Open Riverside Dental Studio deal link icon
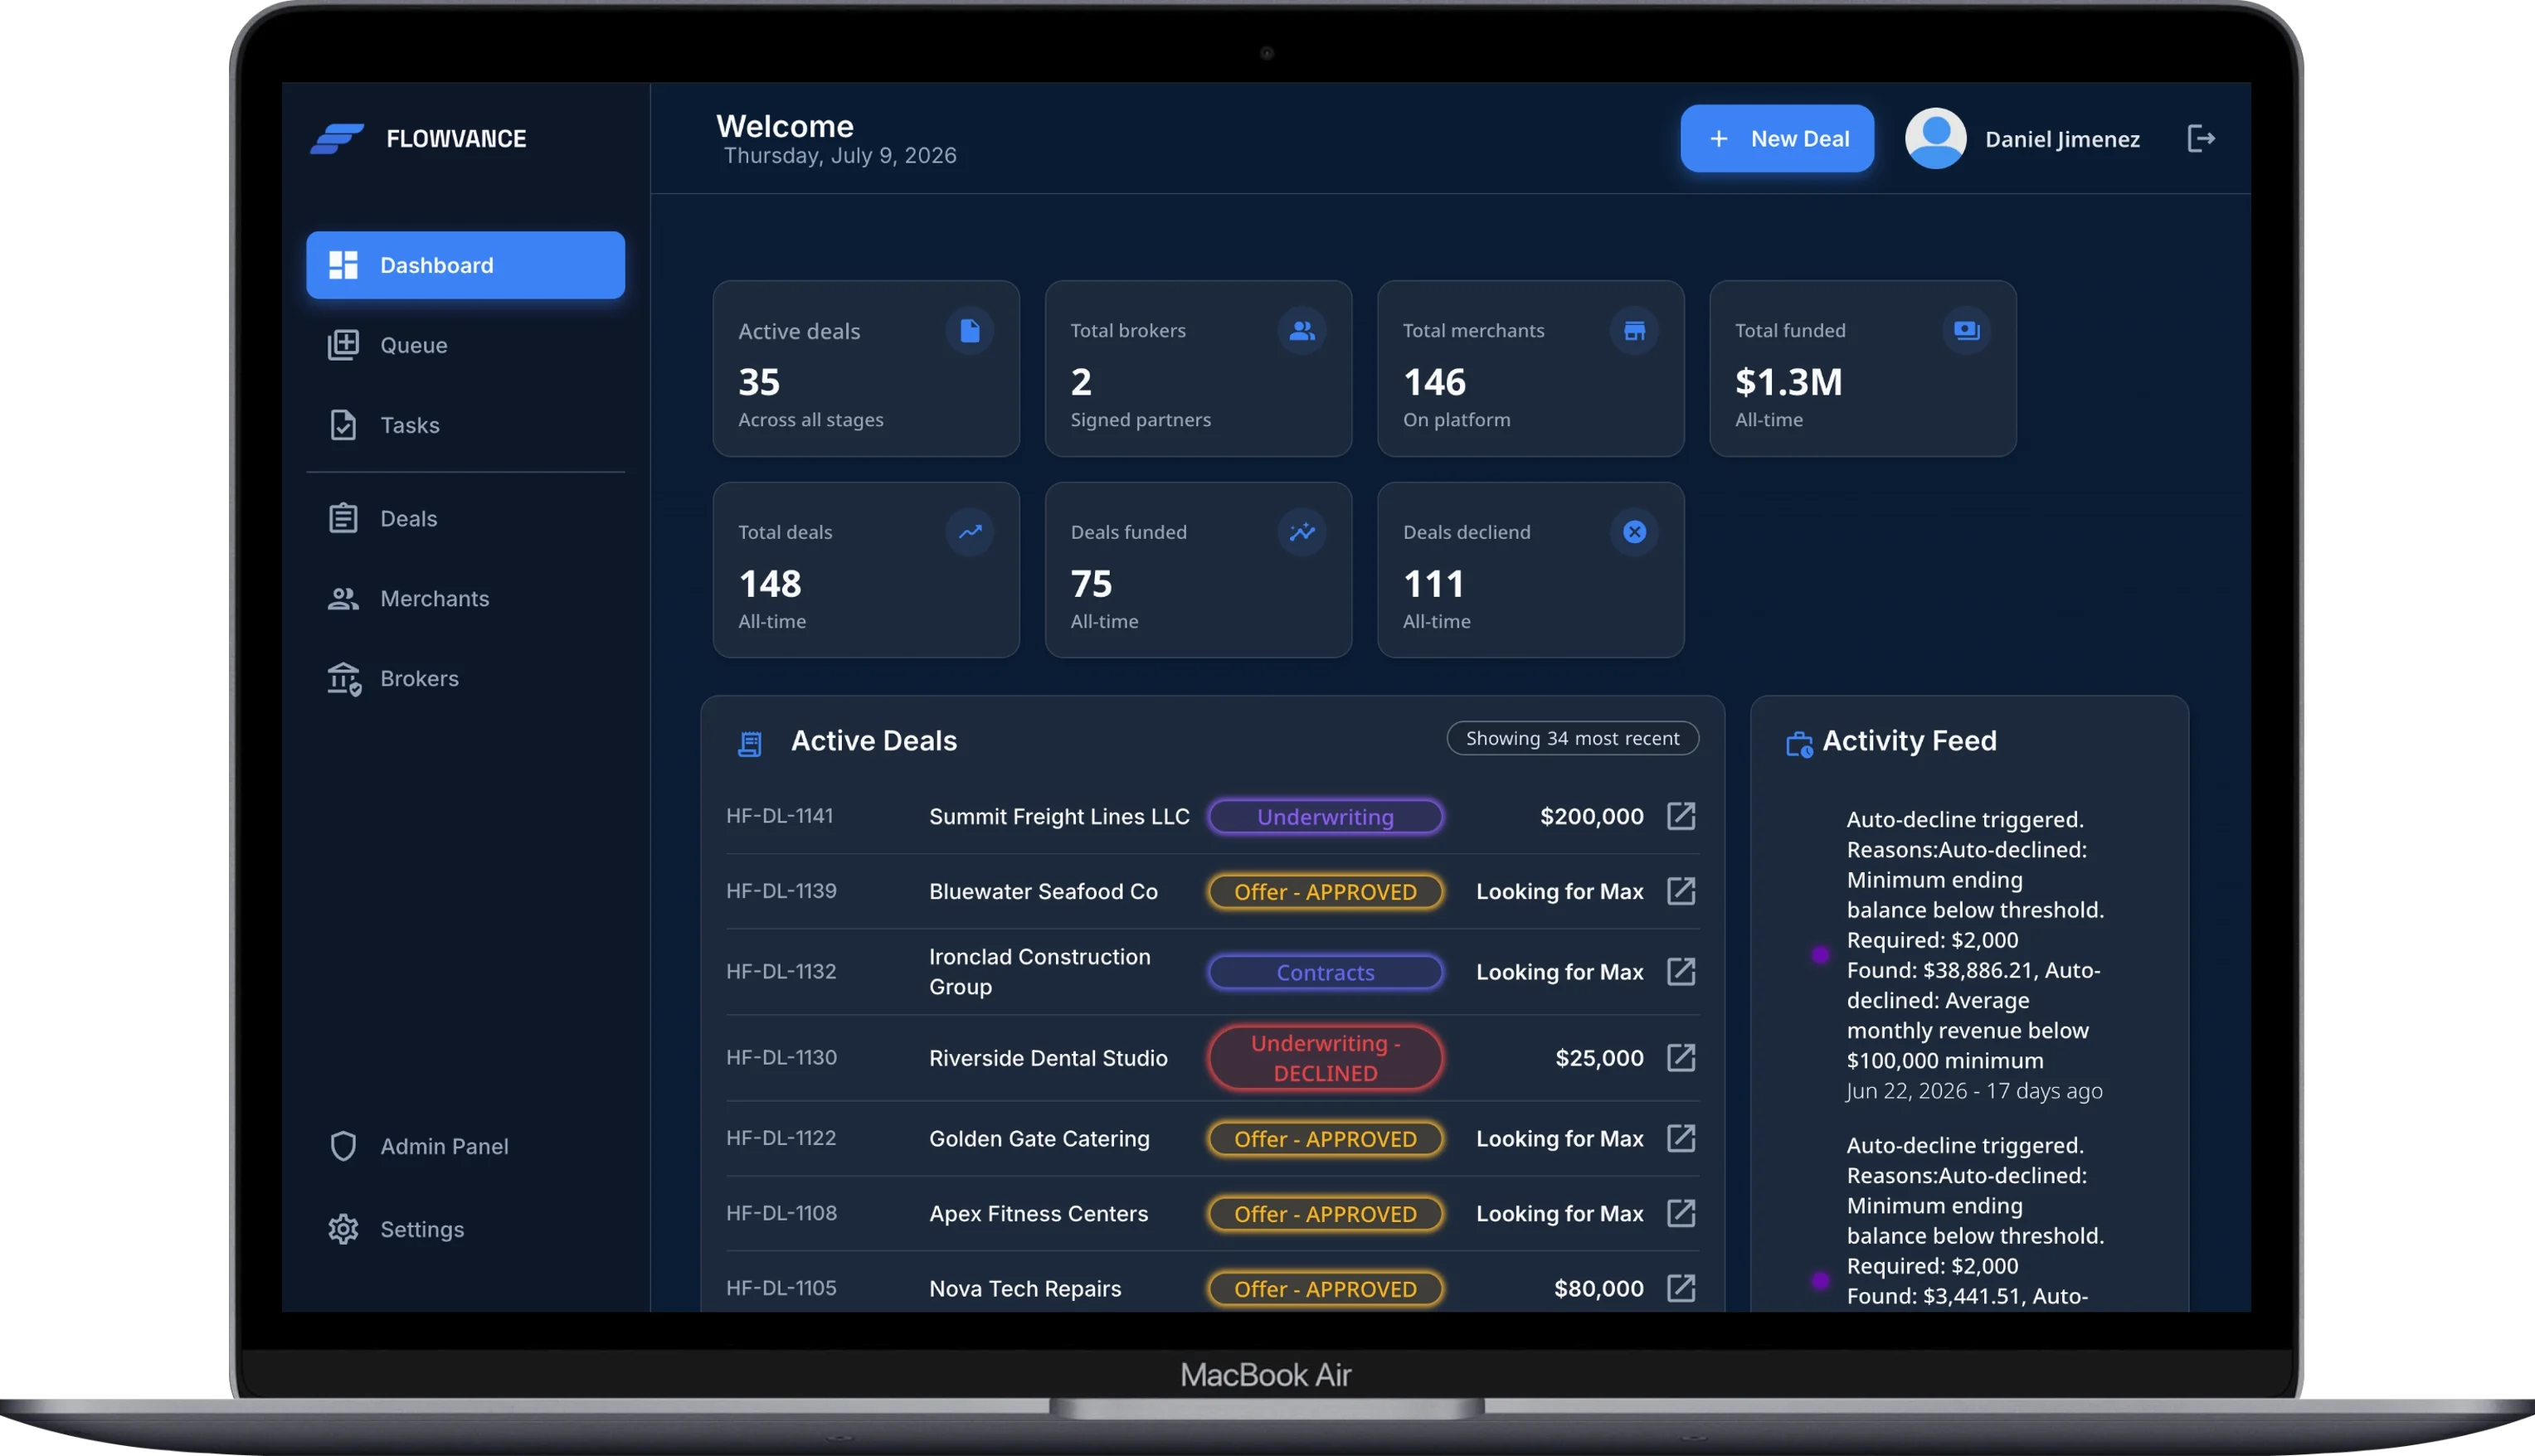 coord(1681,1057)
